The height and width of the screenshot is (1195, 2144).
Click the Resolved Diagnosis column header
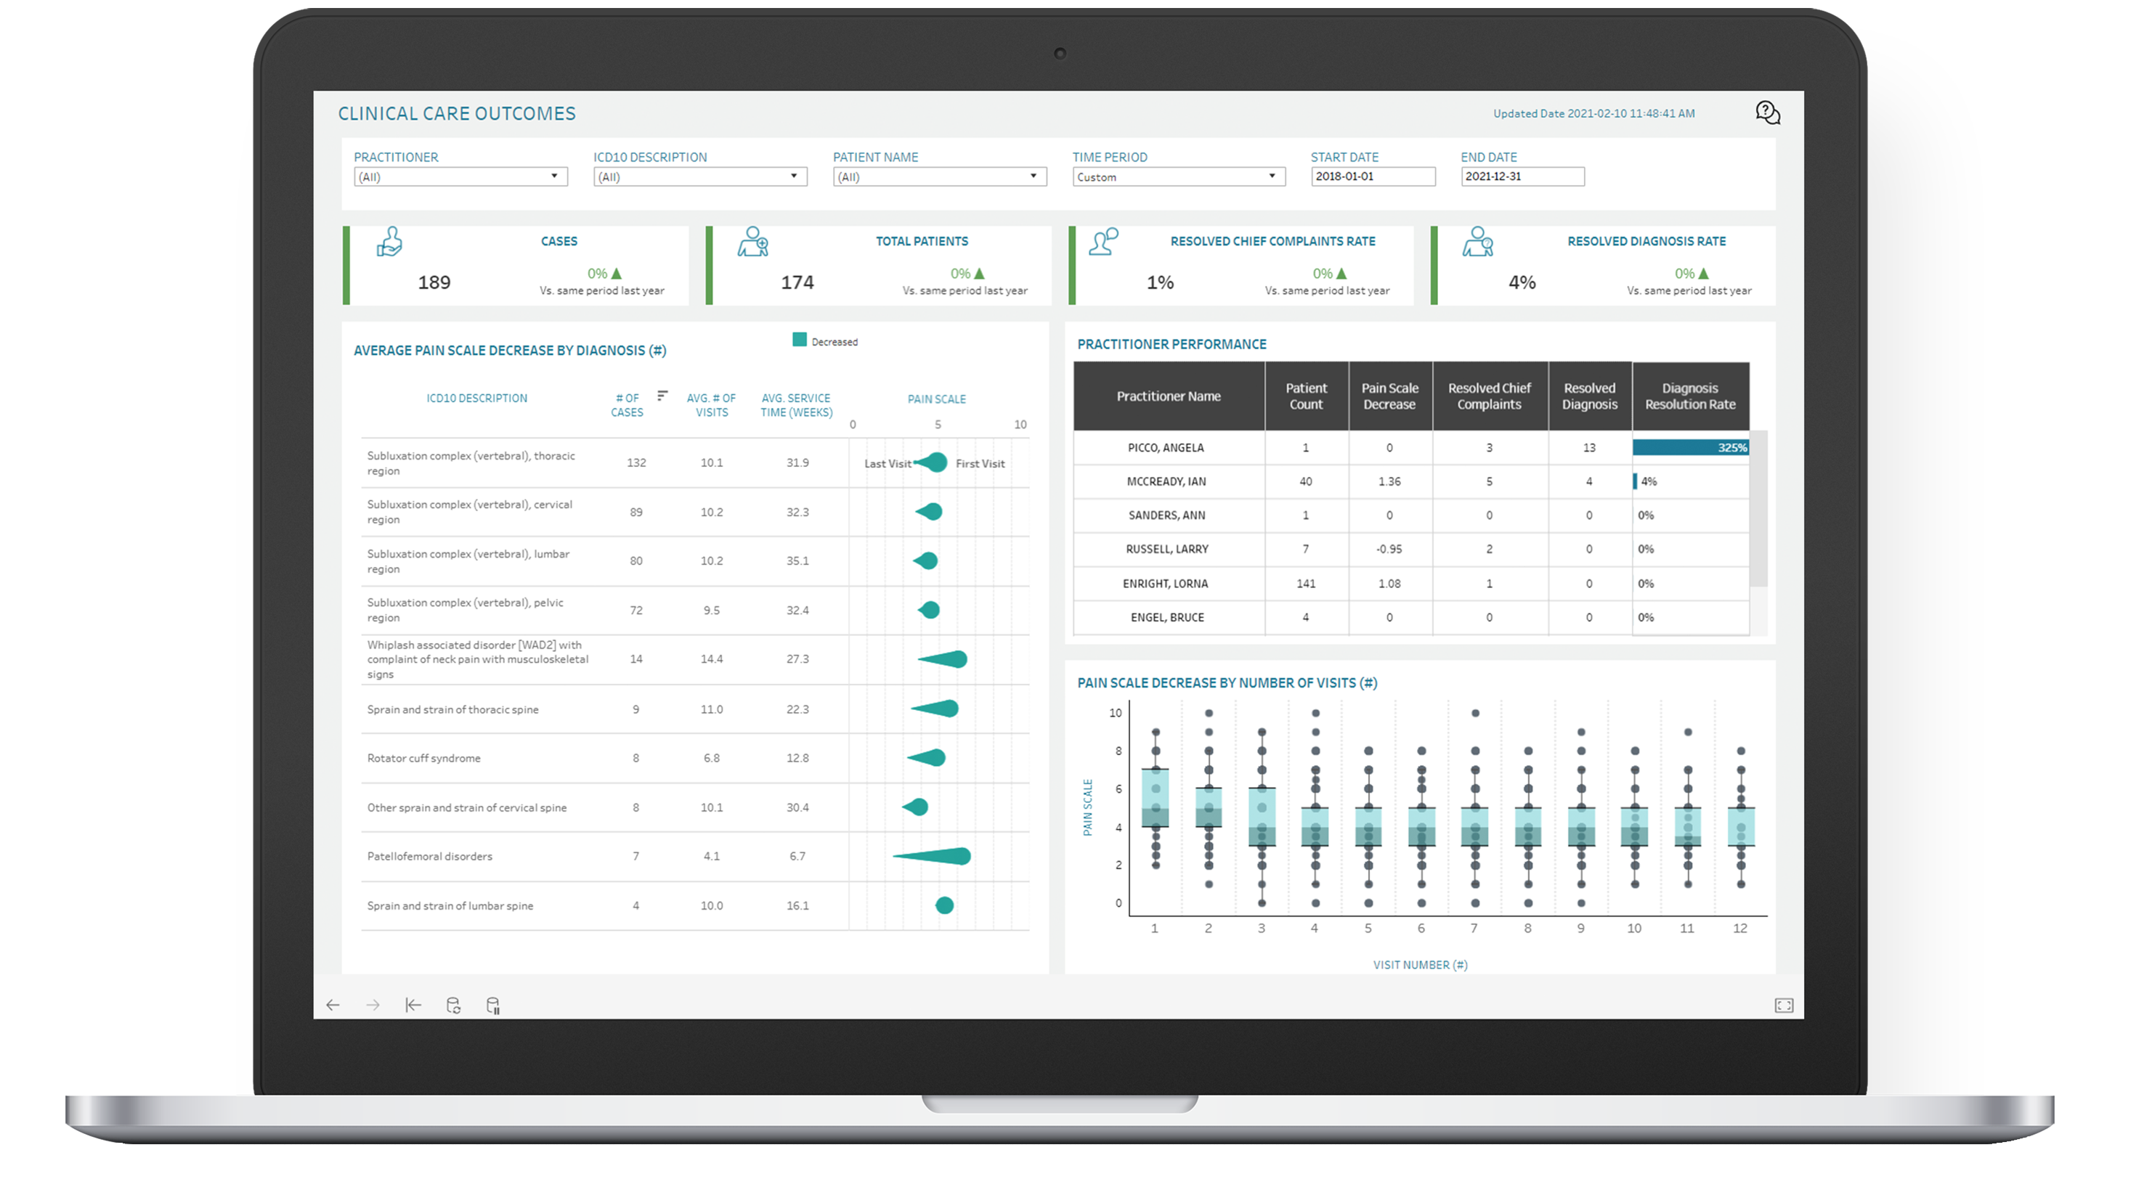coord(1590,396)
